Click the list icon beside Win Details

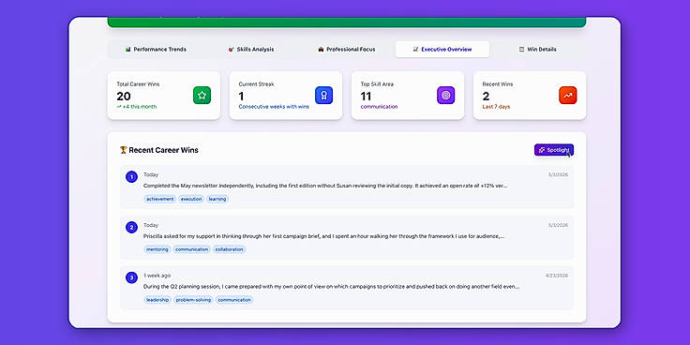pyautogui.click(x=521, y=50)
